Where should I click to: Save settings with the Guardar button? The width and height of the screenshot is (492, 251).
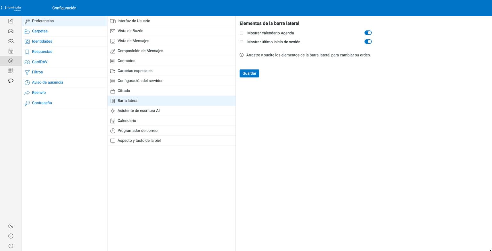coord(249,73)
